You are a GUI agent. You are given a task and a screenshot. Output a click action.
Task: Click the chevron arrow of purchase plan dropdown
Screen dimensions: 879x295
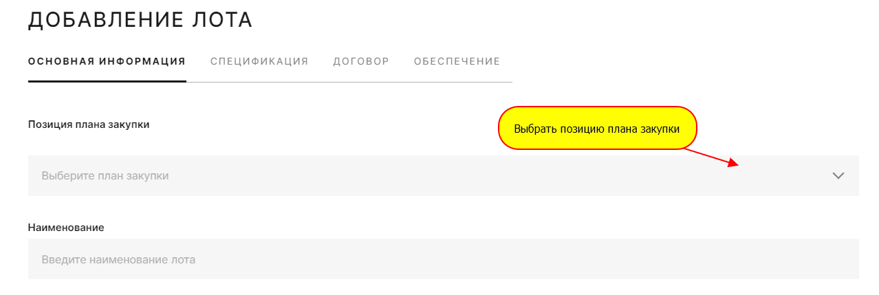pyautogui.click(x=838, y=175)
